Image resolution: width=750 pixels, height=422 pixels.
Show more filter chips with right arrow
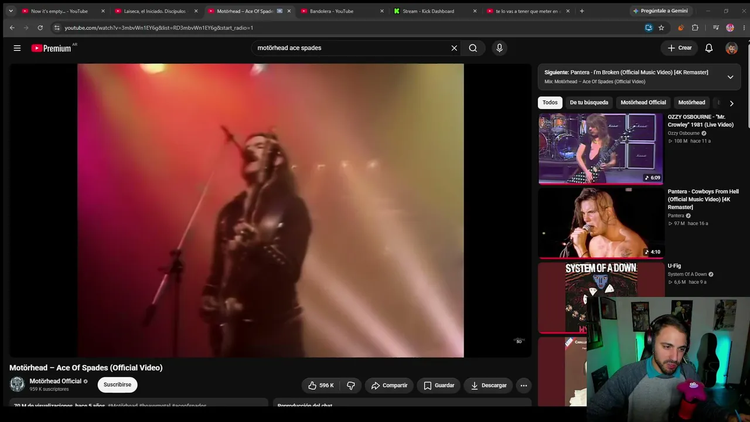point(731,103)
